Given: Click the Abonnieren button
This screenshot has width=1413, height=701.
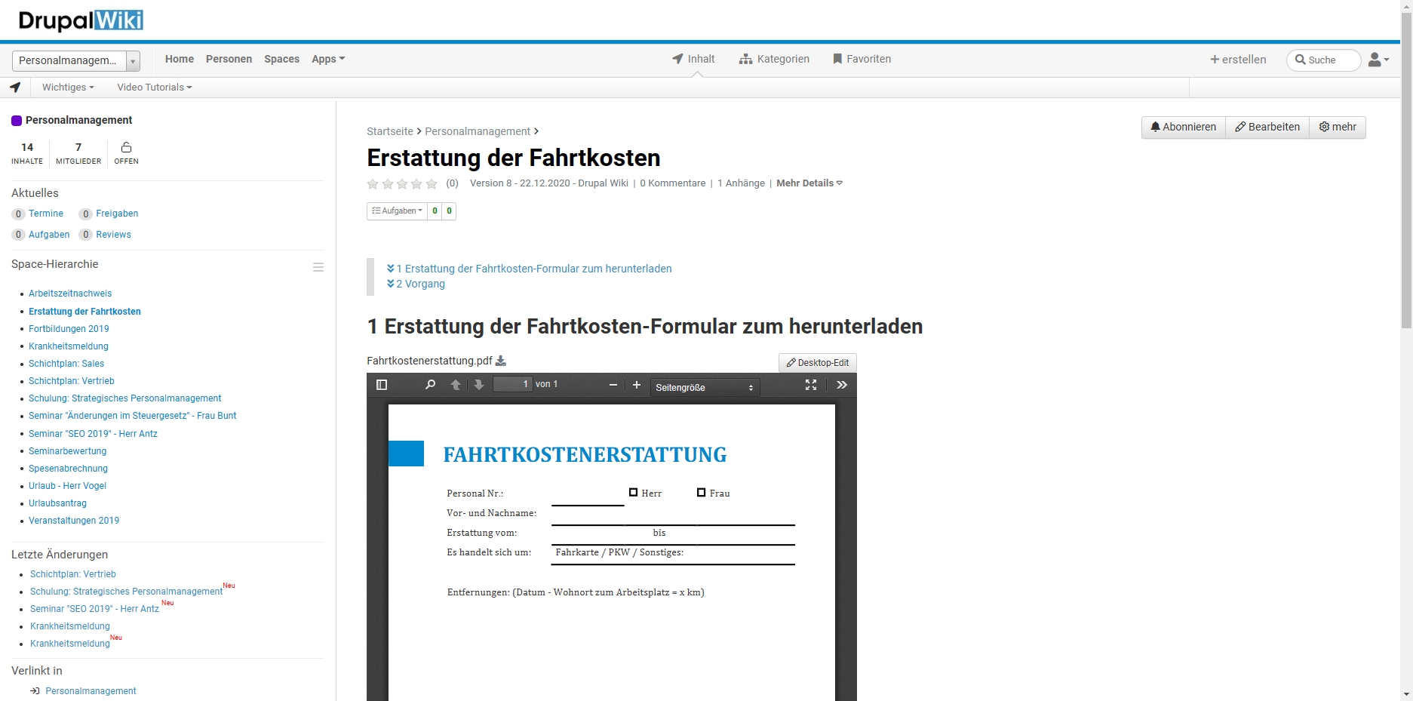Looking at the screenshot, I should (x=1184, y=127).
